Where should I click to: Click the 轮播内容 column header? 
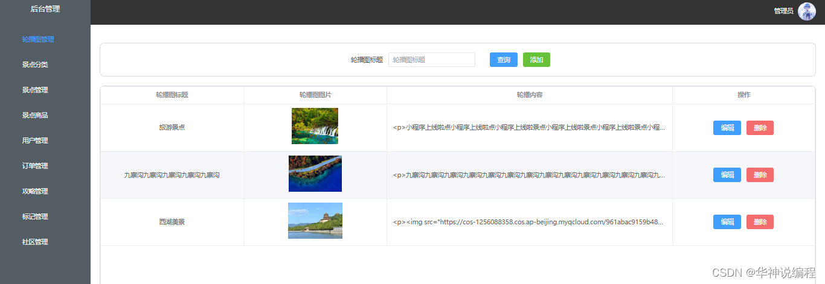tap(529, 95)
